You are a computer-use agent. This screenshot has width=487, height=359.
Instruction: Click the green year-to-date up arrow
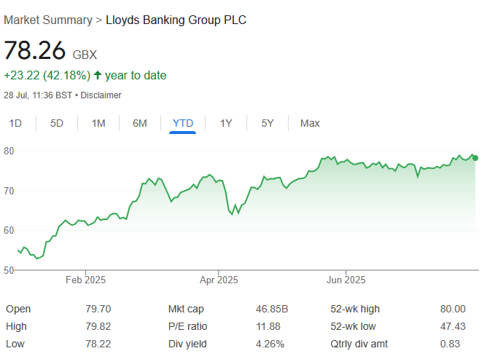(98, 75)
